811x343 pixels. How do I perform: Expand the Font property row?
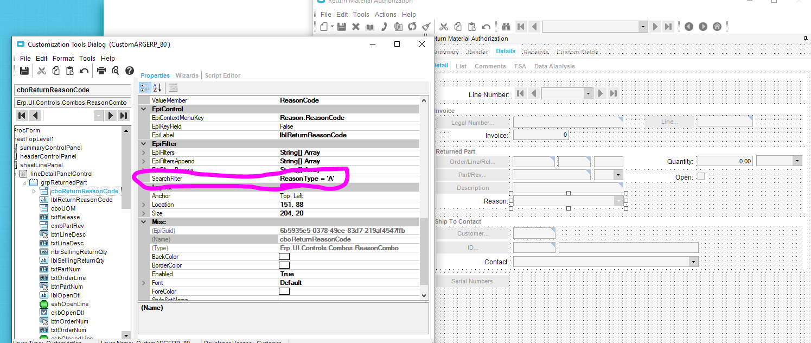coord(144,283)
